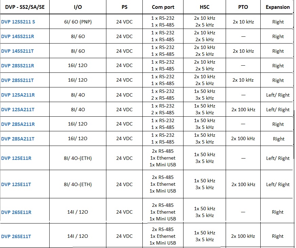This screenshot has width=296, height=248.
Task: Select the DVP 28SA211T product link
Action: [x=18, y=139]
